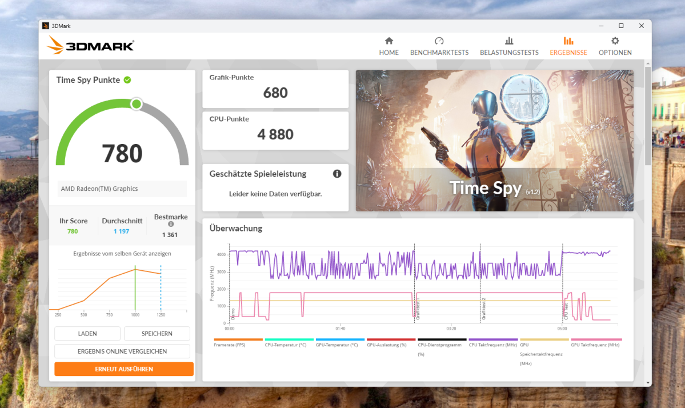Click Ihr Score value 780
Viewport: 685px width, 408px height.
coord(73,231)
